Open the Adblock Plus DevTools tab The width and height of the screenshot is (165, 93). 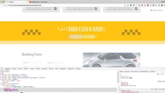click(x=71, y=69)
